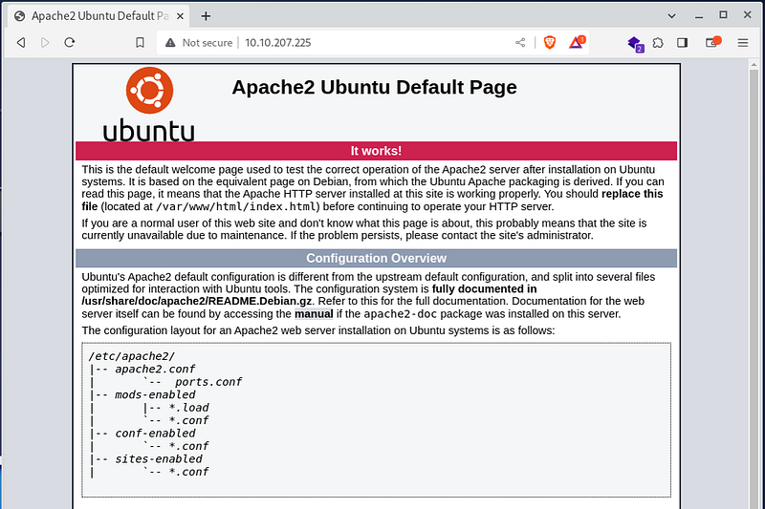This screenshot has height=509, width=765.
Task: Go forward using the forward arrow
Action: pyautogui.click(x=45, y=43)
